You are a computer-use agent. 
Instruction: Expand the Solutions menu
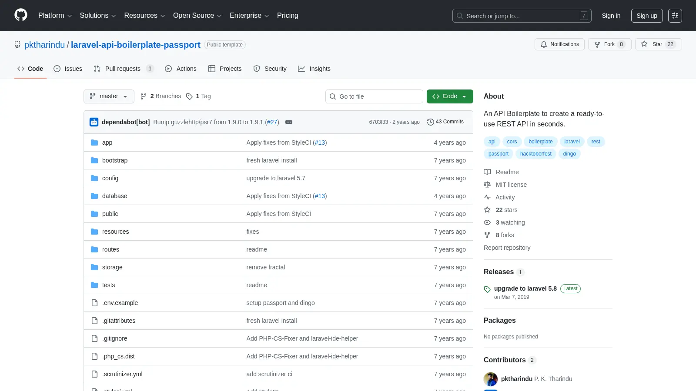click(x=98, y=16)
